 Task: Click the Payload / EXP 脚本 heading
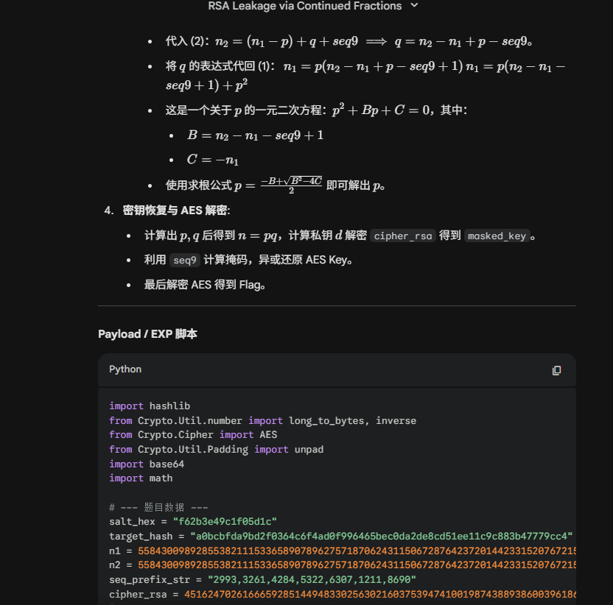coord(147,334)
